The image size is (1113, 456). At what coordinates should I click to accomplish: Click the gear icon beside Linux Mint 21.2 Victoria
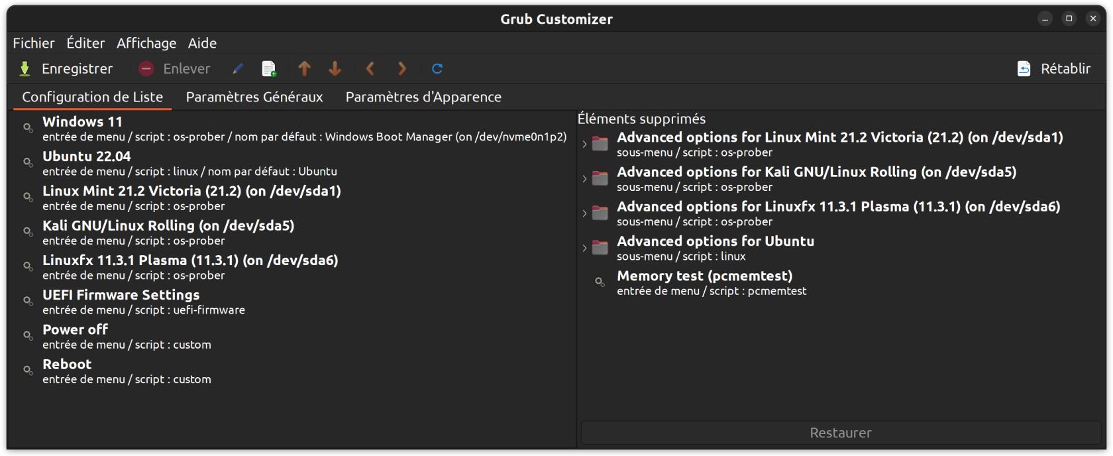point(28,198)
